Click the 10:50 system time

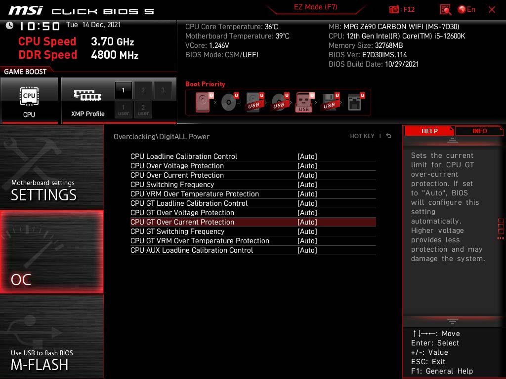coord(40,26)
